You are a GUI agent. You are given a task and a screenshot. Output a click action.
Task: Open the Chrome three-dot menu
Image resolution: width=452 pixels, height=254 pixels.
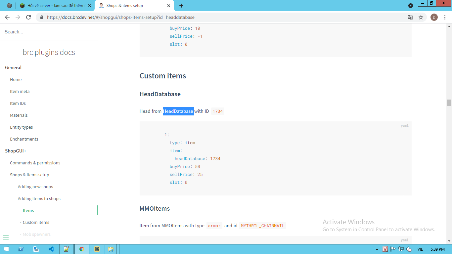click(445, 17)
